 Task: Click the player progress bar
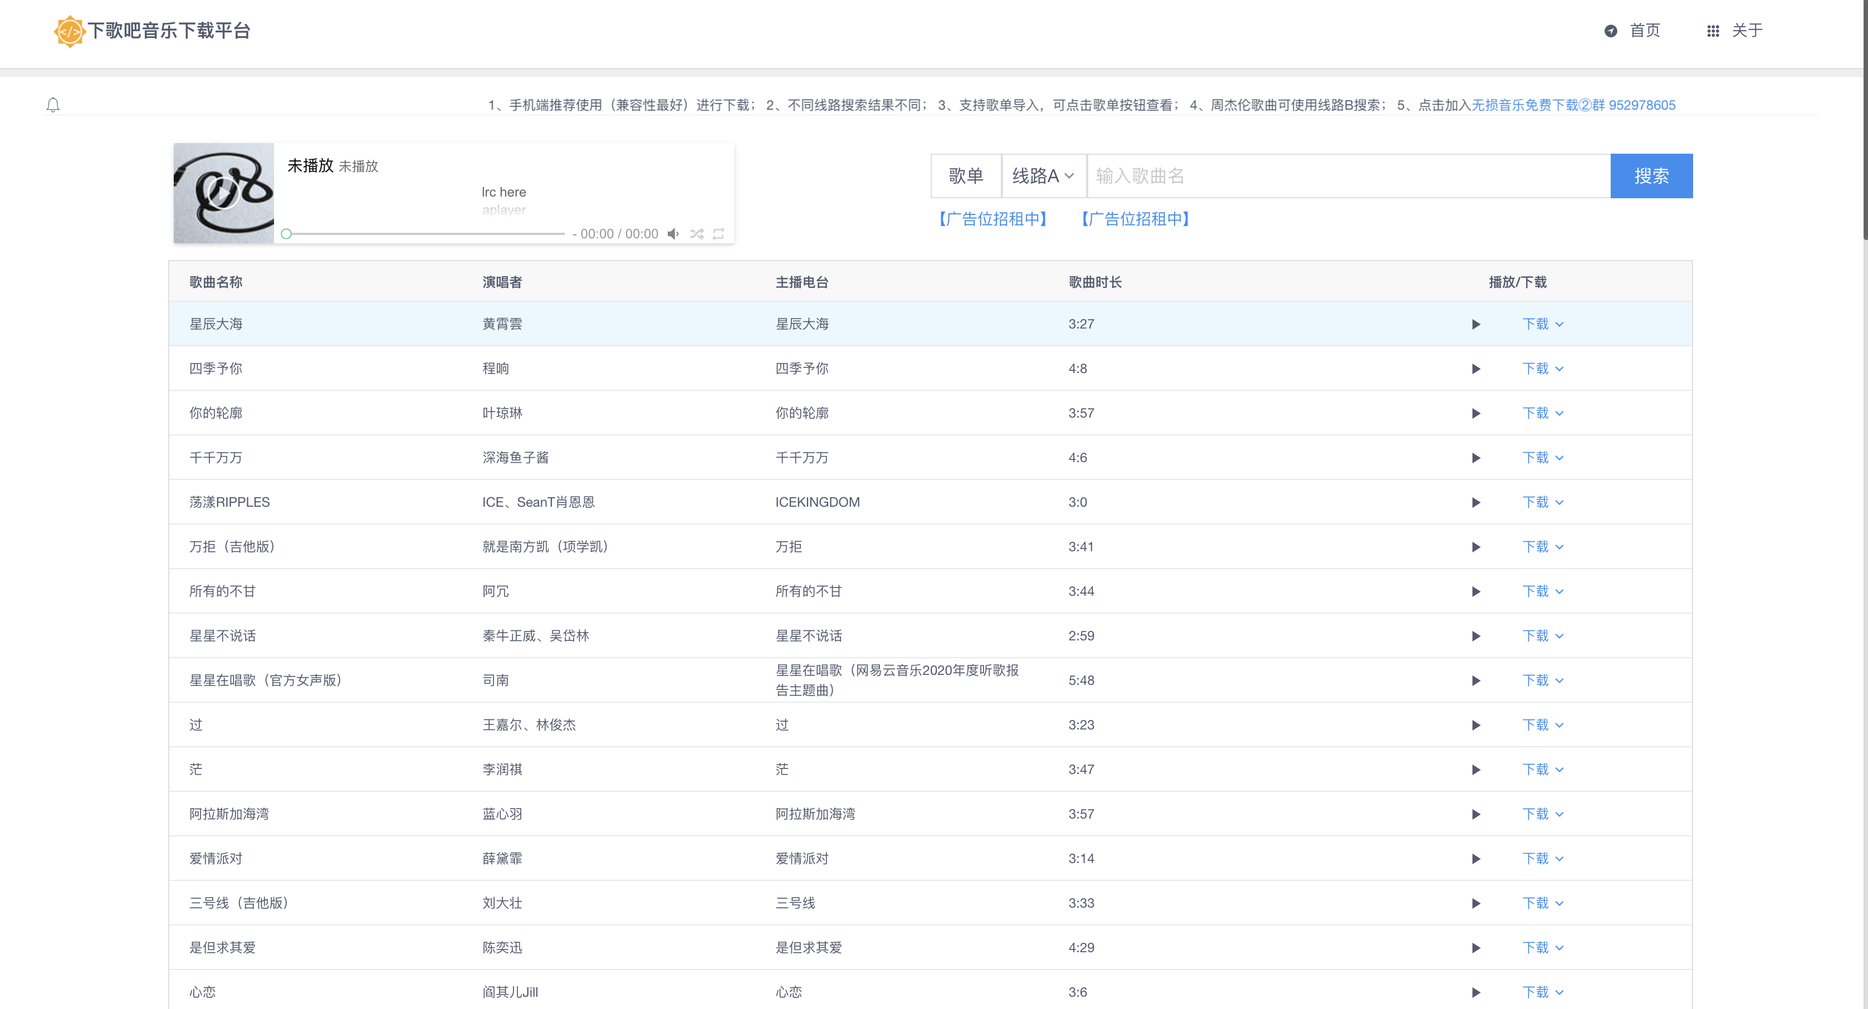click(424, 233)
